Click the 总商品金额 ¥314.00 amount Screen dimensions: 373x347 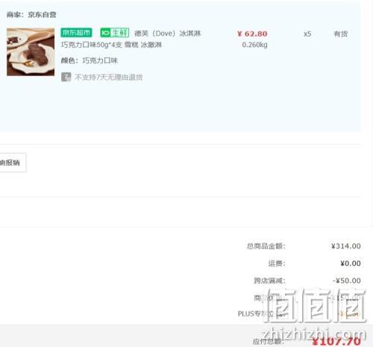(x=346, y=246)
